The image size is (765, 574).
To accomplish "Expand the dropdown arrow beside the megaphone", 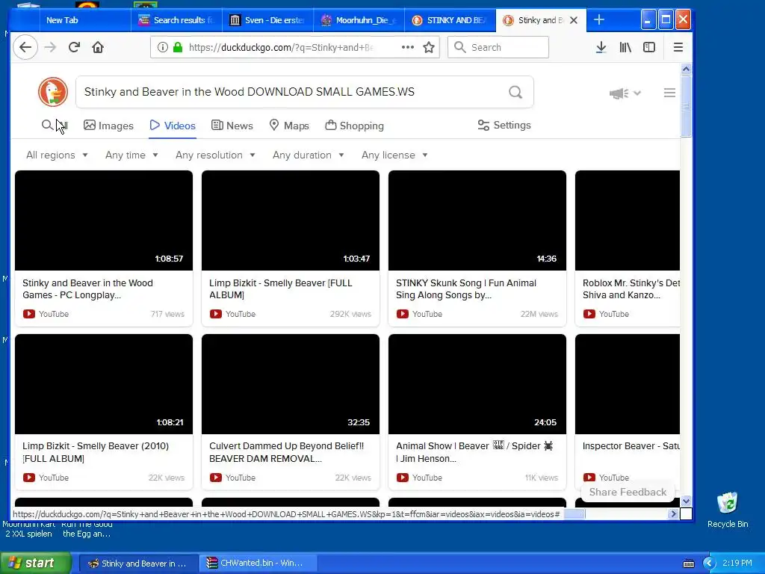I will click(637, 93).
